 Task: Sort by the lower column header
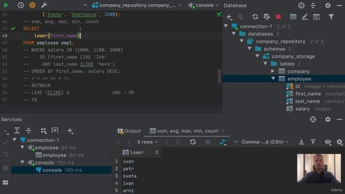(140, 152)
